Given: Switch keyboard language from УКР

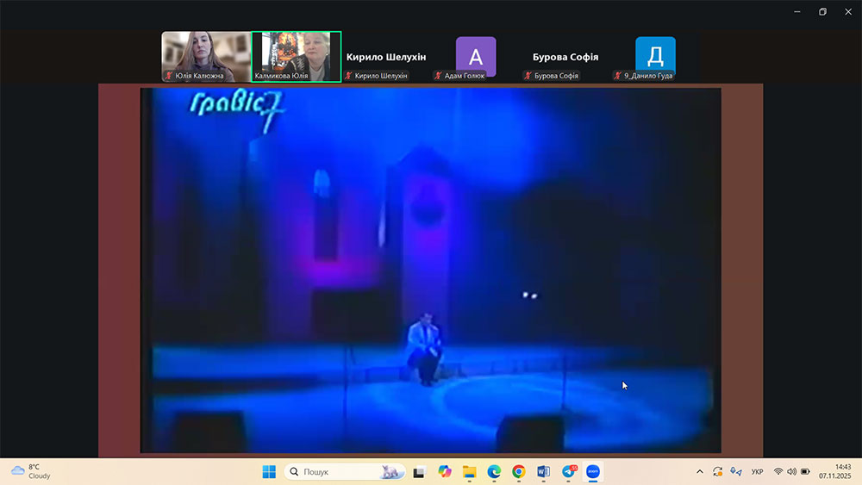Looking at the screenshot, I should [x=757, y=472].
